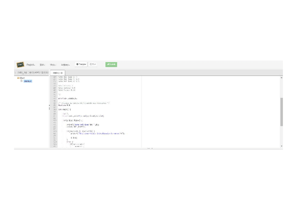Place cursor on the #define line
The height and width of the screenshot is (210, 297).
pos(64,105)
